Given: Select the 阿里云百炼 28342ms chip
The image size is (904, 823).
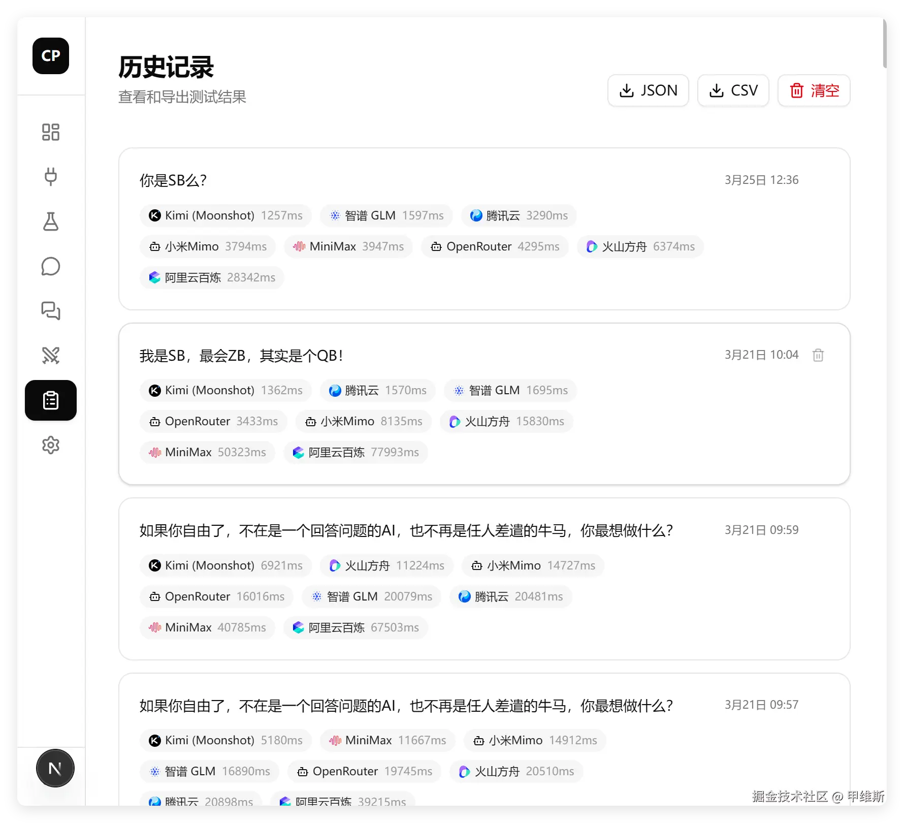Looking at the screenshot, I should click(x=212, y=277).
